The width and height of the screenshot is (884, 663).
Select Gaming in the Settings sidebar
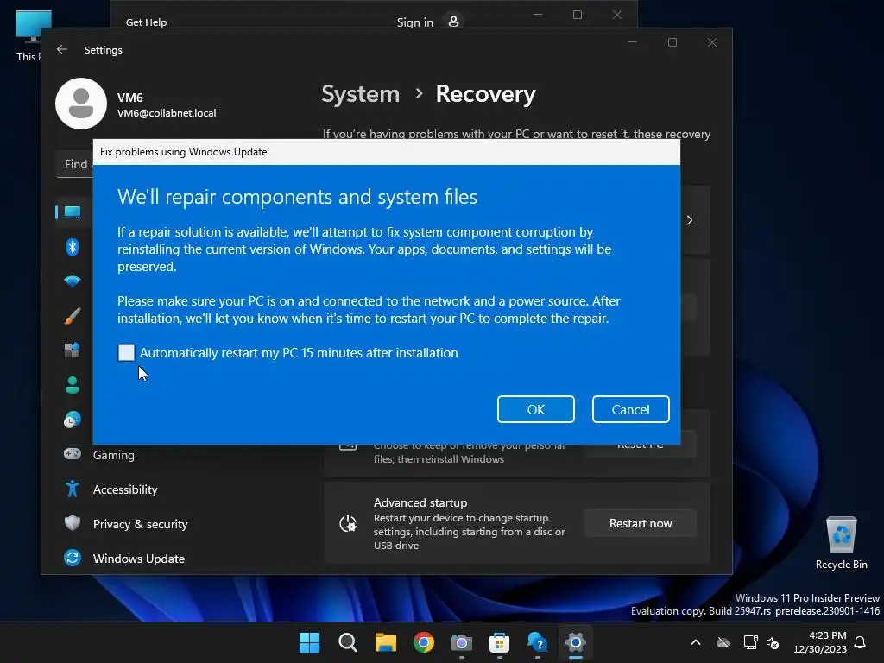click(113, 455)
